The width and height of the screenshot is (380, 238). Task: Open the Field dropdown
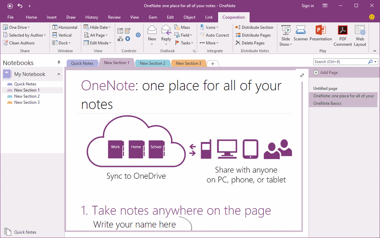click(183, 35)
